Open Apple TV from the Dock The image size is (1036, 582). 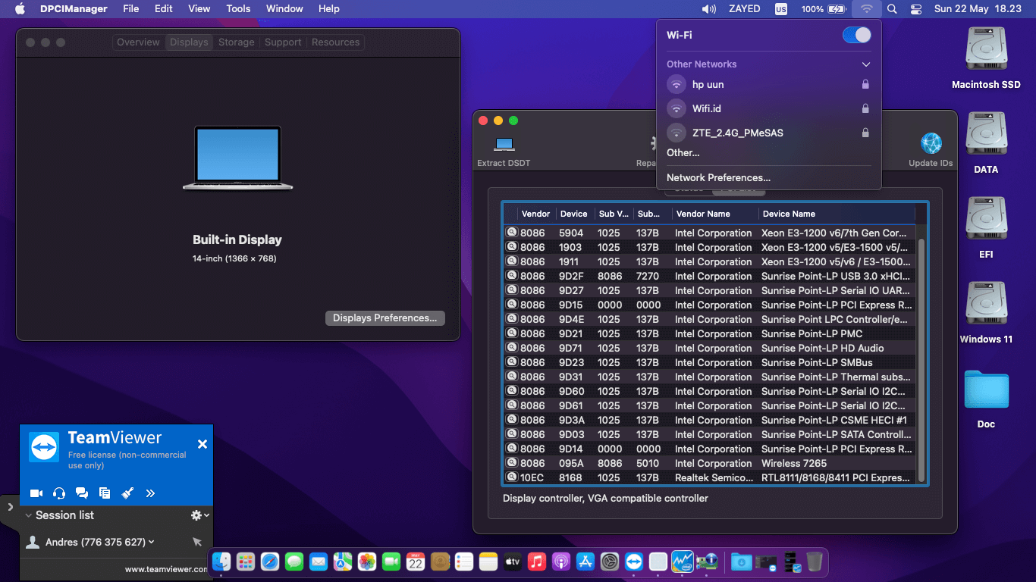pos(513,562)
